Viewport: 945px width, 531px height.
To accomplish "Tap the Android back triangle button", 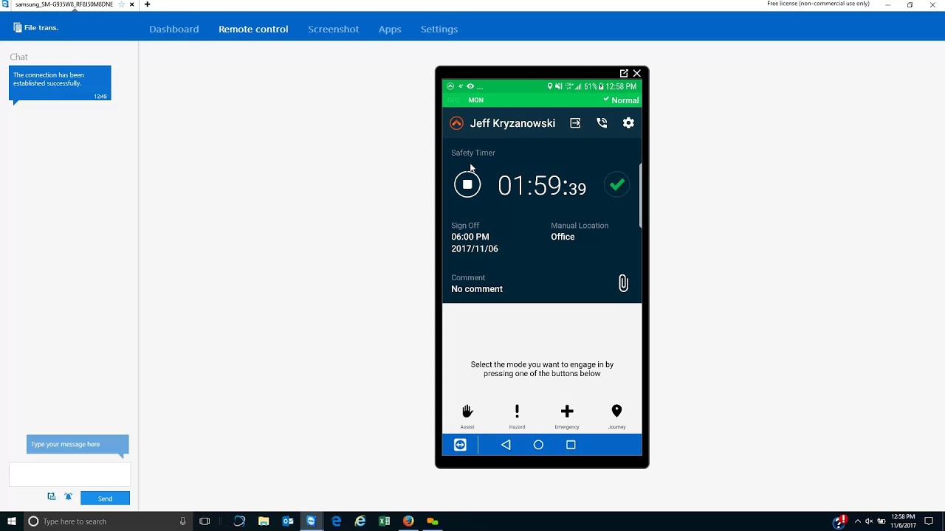I will click(506, 445).
